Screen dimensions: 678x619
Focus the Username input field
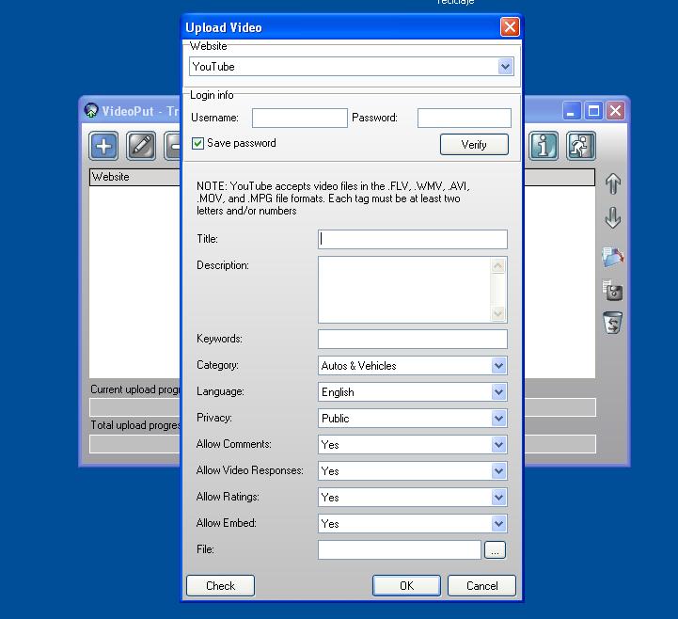300,119
